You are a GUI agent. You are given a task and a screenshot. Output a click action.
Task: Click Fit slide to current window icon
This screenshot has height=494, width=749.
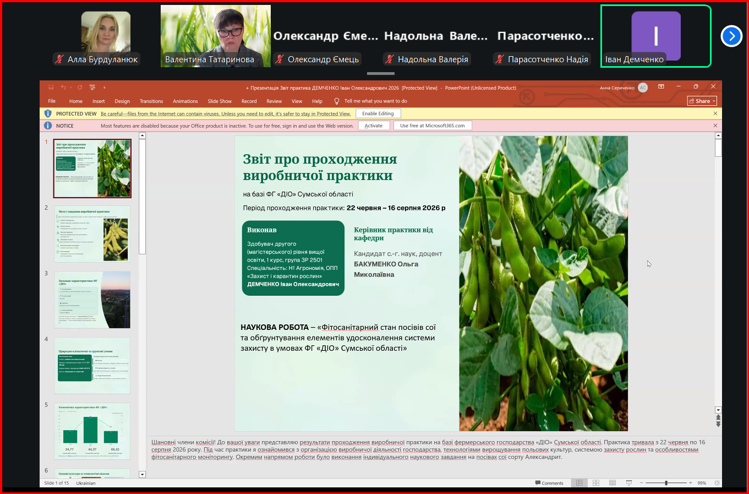coord(717,483)
